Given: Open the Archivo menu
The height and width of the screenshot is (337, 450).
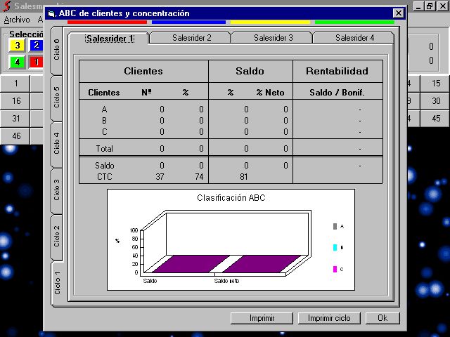Looking at the screenshot, I should pyautogui.click(x=17, y=20).
